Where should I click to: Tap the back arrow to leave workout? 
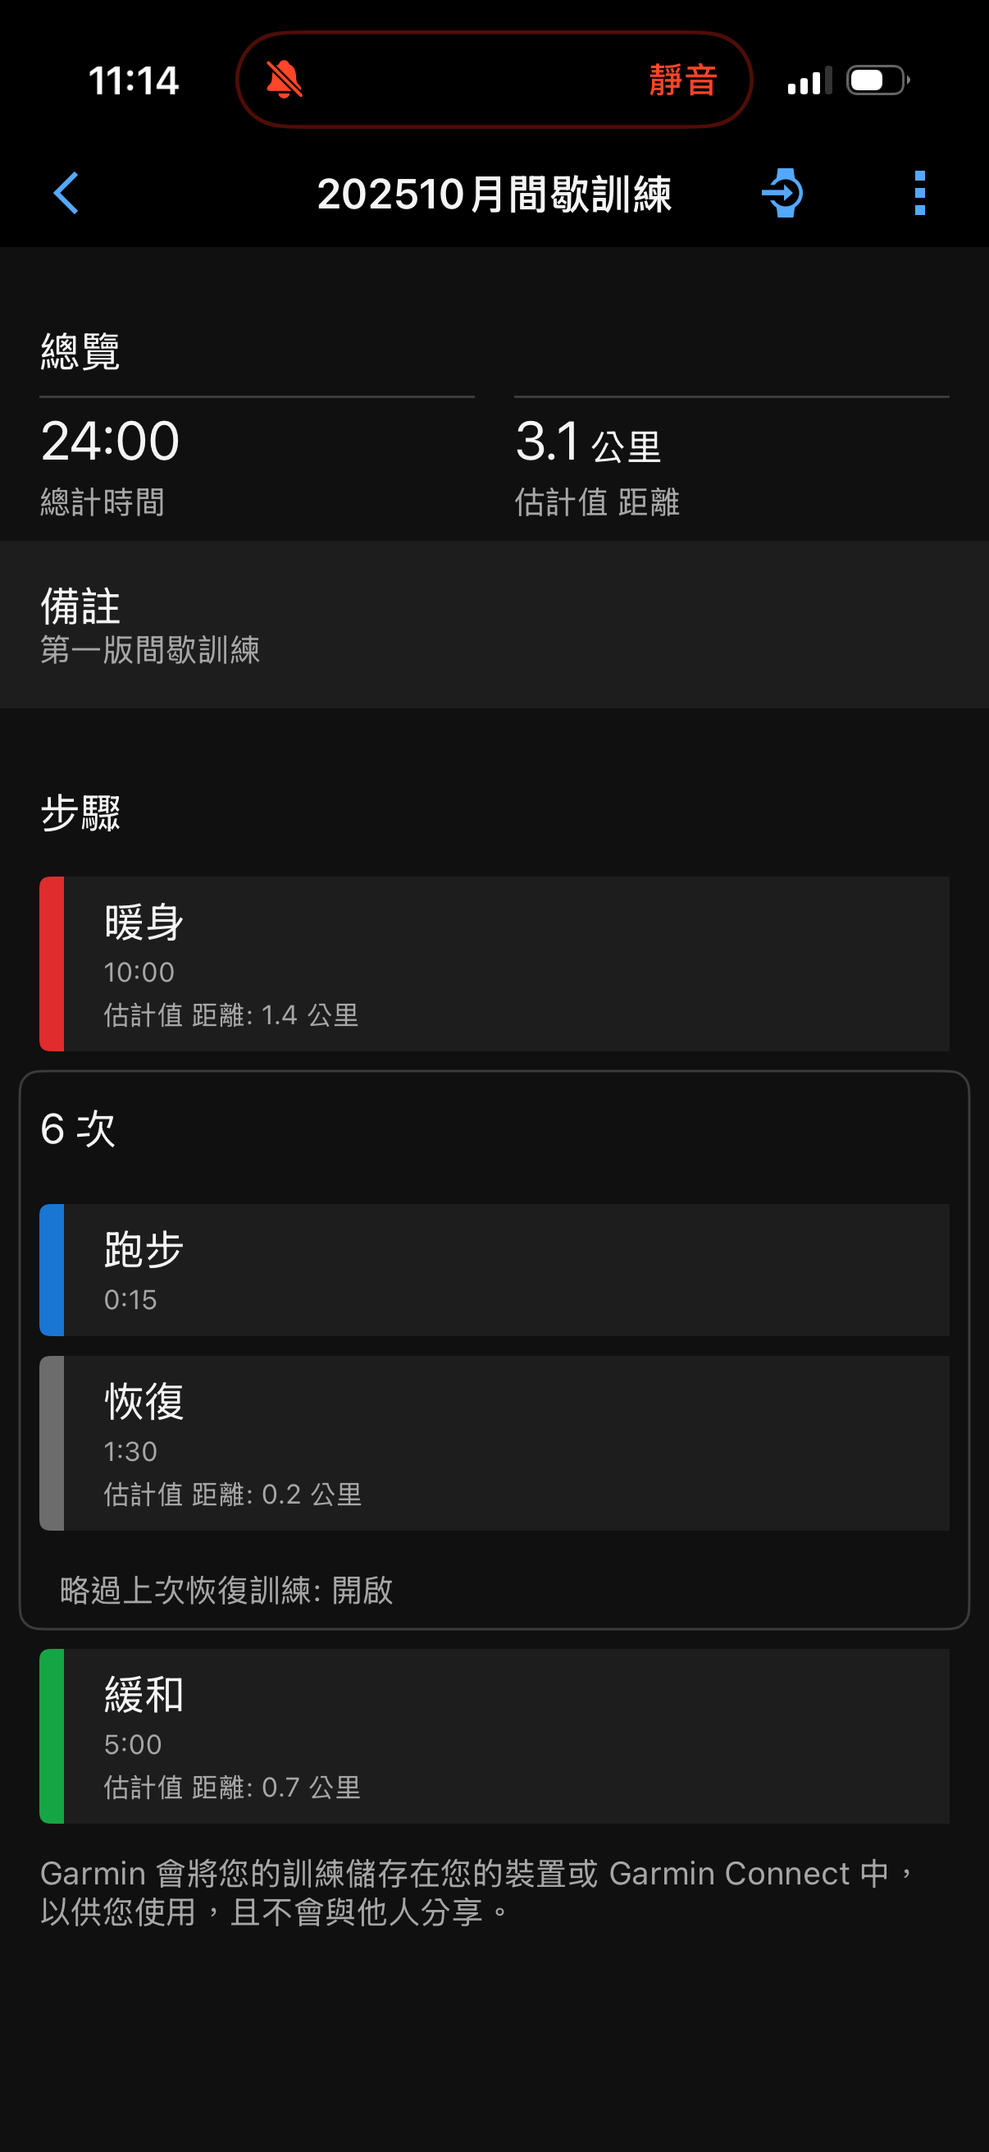point(66,193)
